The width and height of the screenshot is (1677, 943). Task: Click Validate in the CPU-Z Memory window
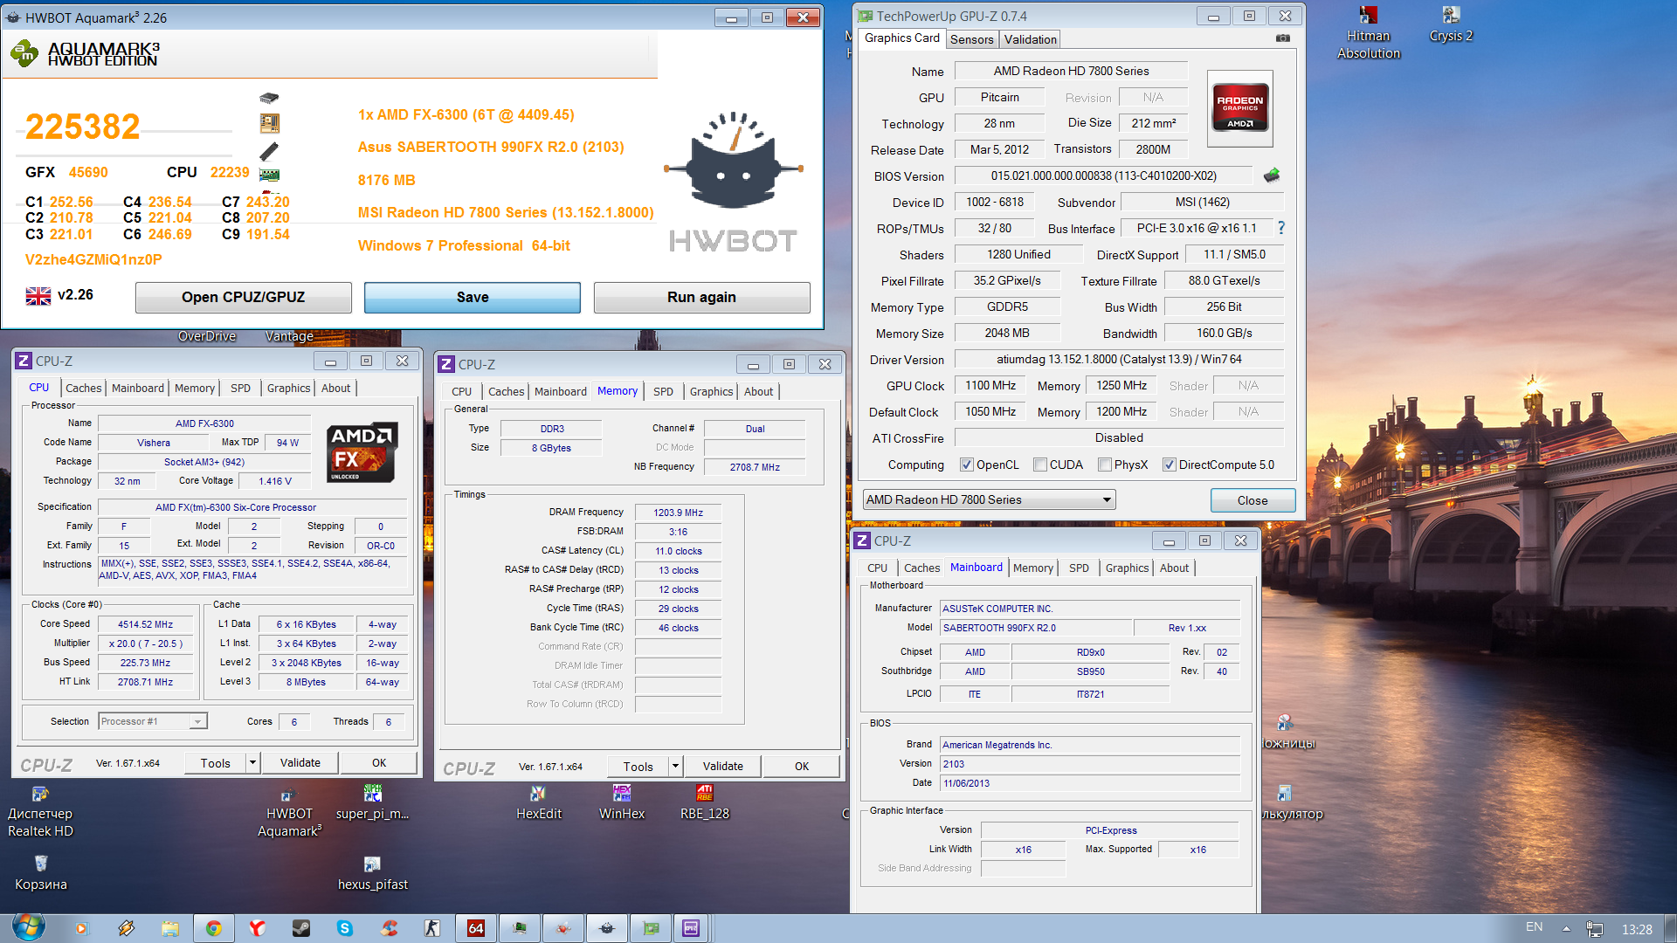722,766
